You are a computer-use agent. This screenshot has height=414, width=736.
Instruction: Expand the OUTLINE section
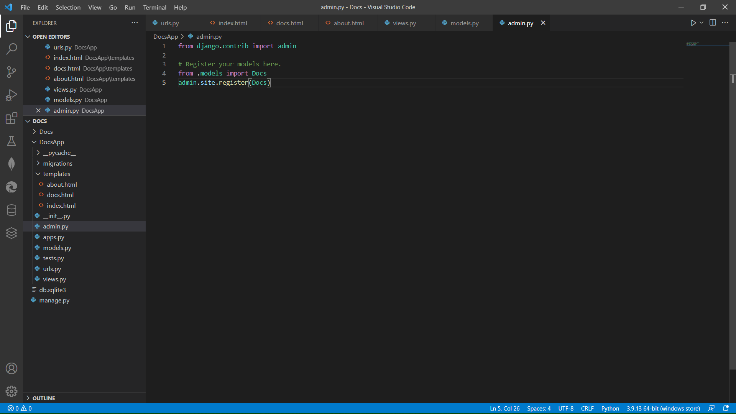[44, 398]
